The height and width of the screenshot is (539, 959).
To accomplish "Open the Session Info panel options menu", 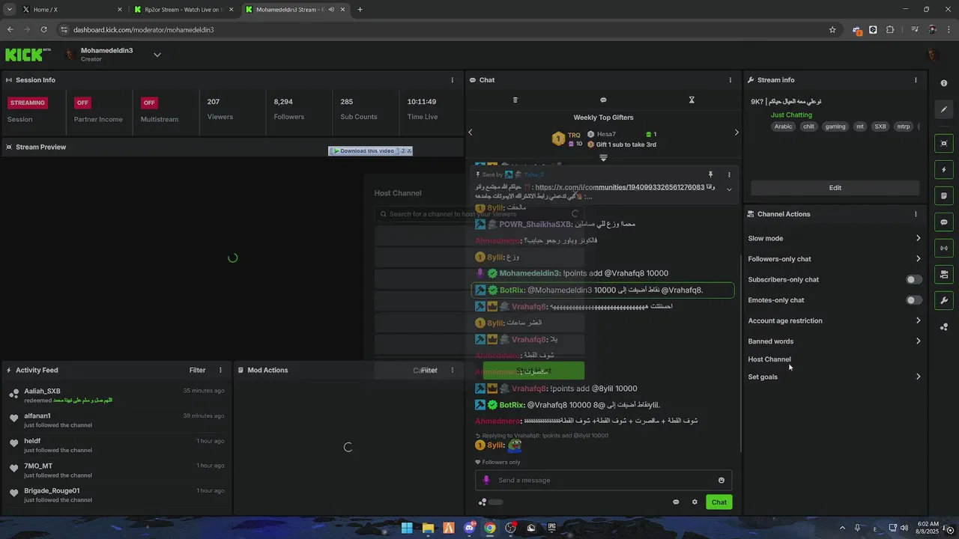I will [452, 80].
